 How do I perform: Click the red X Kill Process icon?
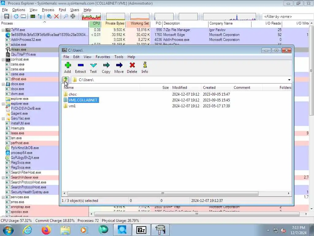[x=56, y=17]
